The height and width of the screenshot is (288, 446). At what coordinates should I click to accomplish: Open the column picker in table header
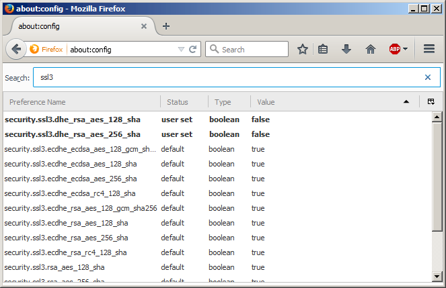click(431, 102)
